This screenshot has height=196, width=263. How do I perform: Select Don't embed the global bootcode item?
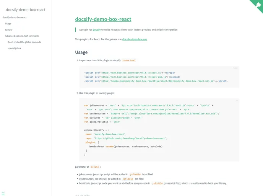24,42
